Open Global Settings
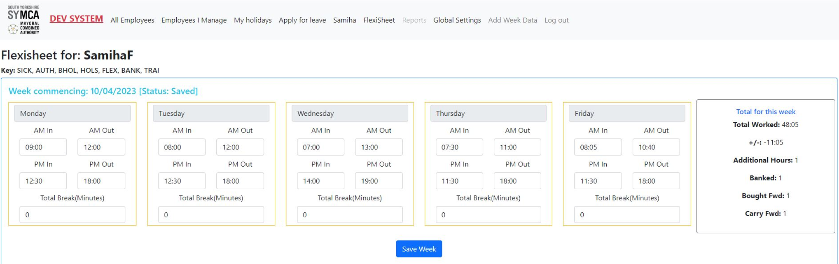Viewport: 839px width, 264px height. (457, 20)
